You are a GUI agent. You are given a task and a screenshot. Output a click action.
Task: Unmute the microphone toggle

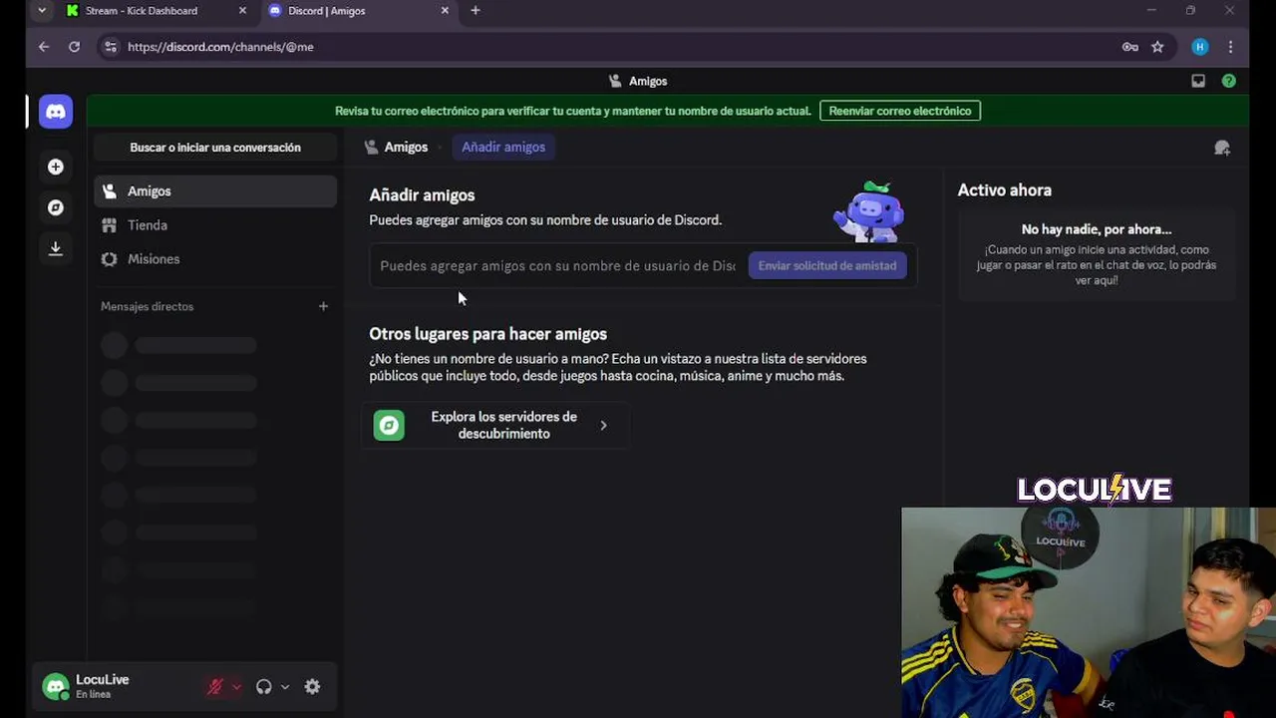[x=214, y=686]
